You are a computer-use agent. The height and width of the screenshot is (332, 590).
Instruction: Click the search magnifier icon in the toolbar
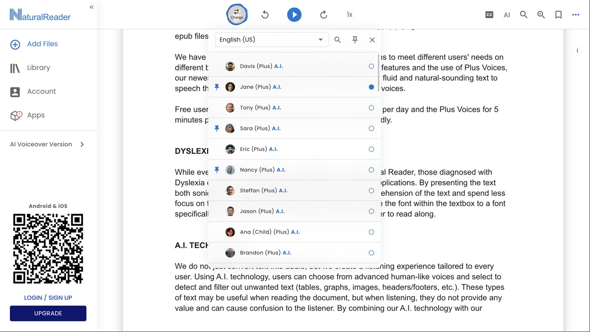[x=523, y=14]
